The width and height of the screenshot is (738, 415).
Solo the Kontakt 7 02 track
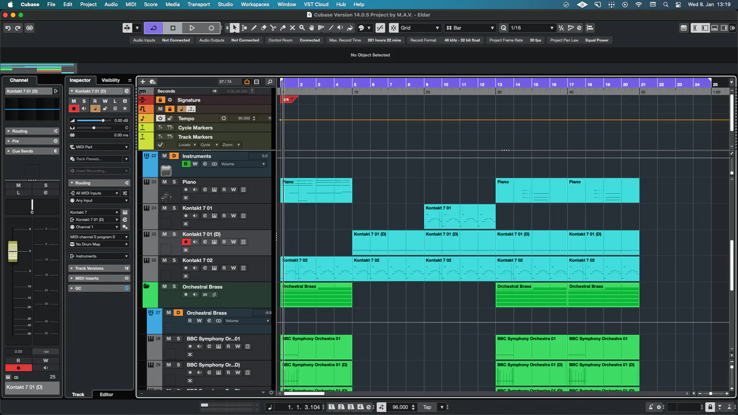tap(174, 260)
